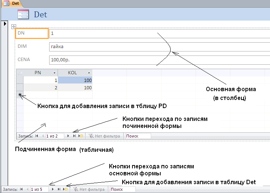Click the row selector of second subform row
This screenshot has height=193, width=270.
pos(20,87)
